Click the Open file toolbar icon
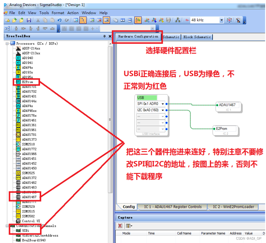Screen dimensions: 266x243 [x=15, y=20]
